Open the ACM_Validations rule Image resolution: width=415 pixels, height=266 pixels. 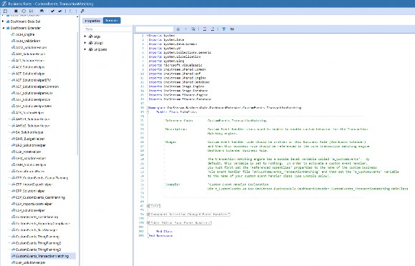(x=28, y=41)
